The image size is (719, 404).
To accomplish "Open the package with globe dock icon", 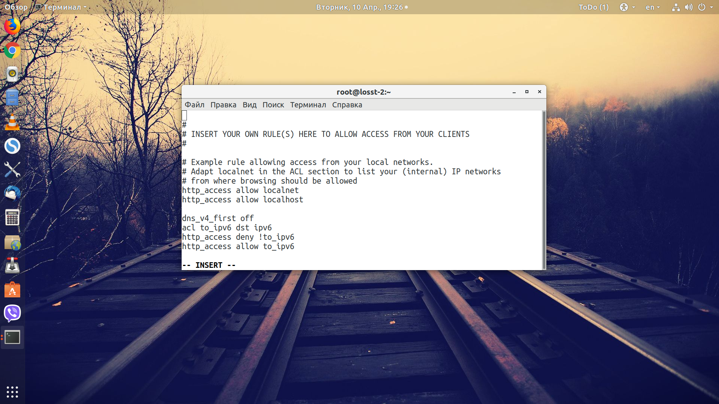I will click(x=12, y=242).
